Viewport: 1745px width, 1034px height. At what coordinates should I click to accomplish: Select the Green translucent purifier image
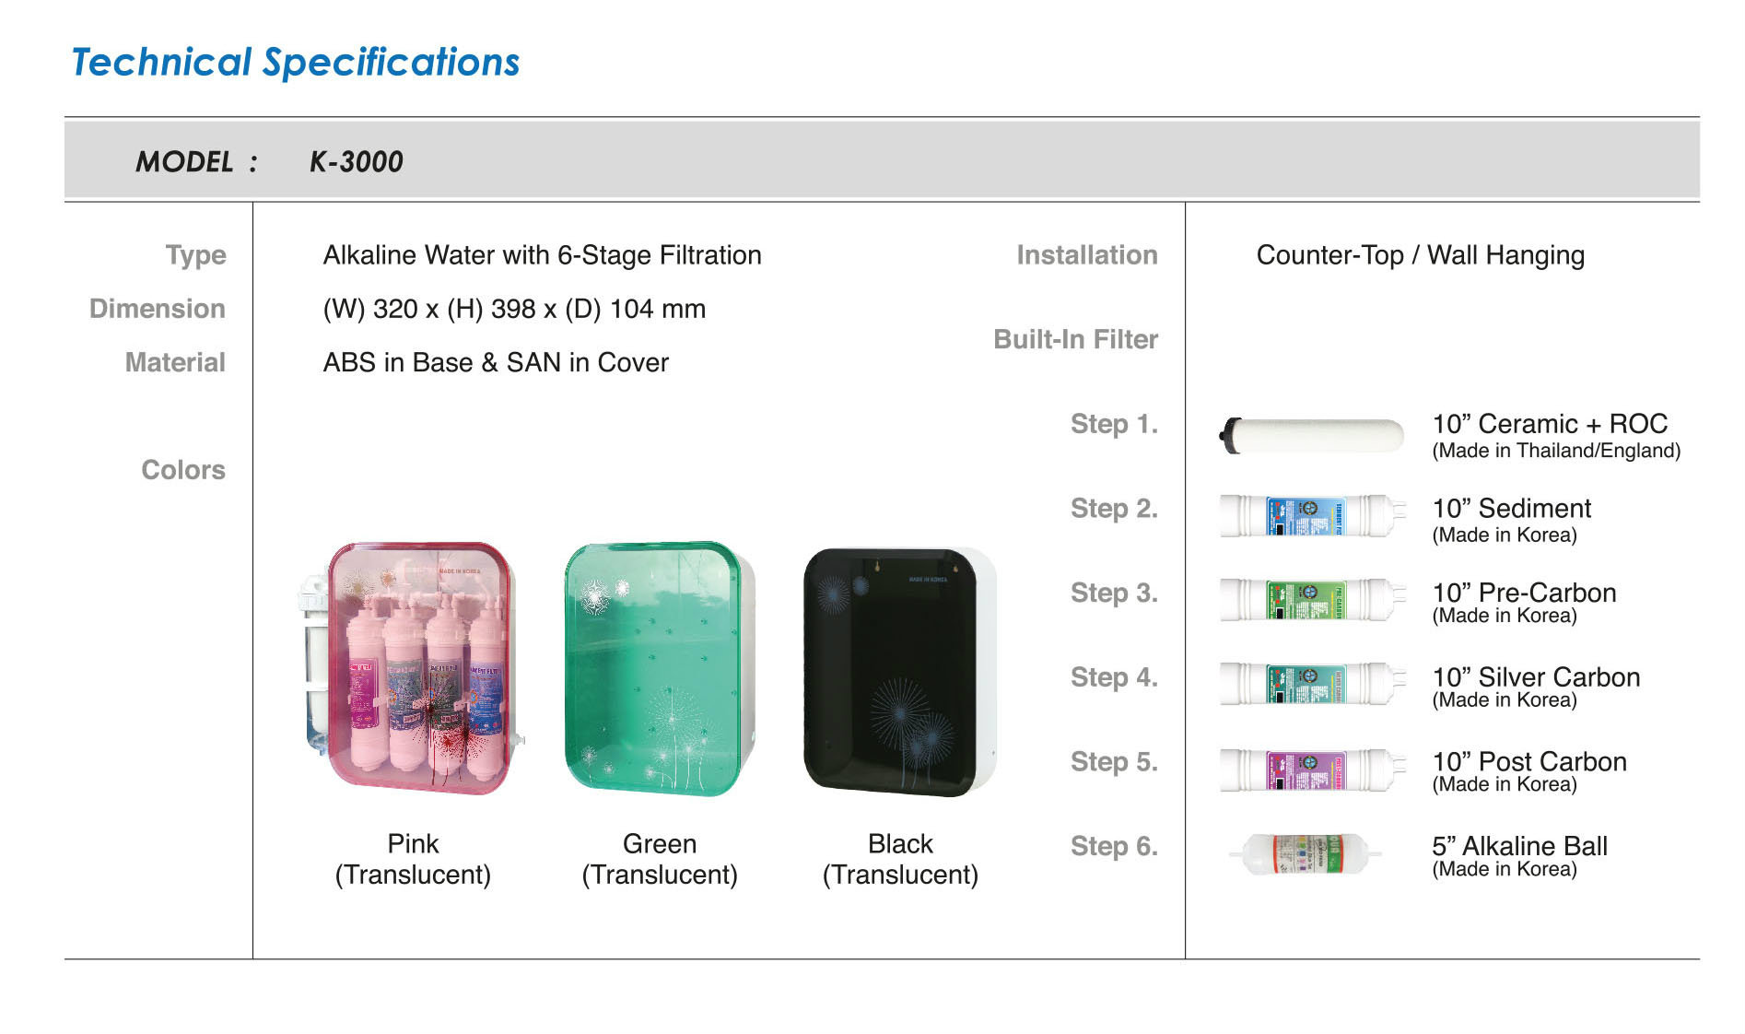coord(660,669)
